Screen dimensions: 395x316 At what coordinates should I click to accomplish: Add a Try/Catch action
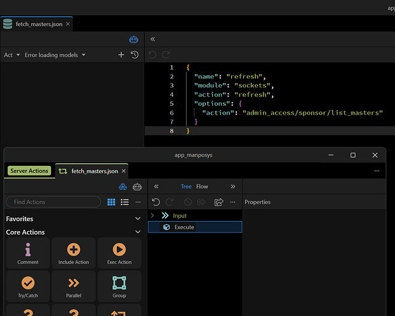coord(28,286)
